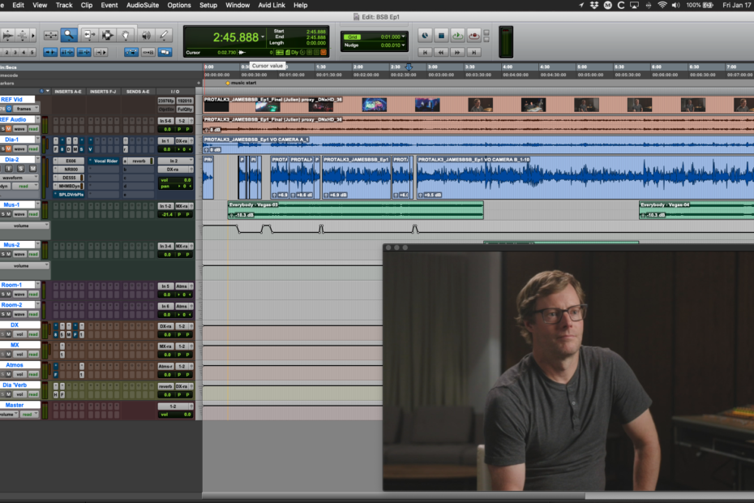This screenshot has height=503, width=754.
Task: Click the Wi-Fi icon in menu bar
Action: click(662, 6)
